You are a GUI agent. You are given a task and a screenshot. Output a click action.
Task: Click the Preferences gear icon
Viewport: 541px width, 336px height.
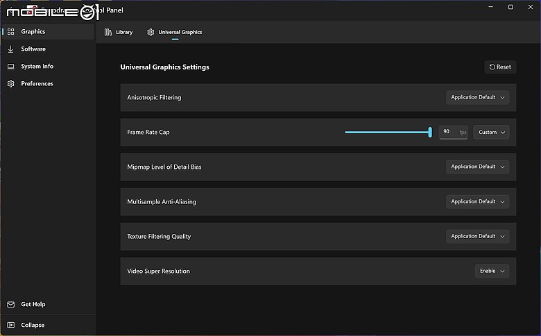coord(10,83)
